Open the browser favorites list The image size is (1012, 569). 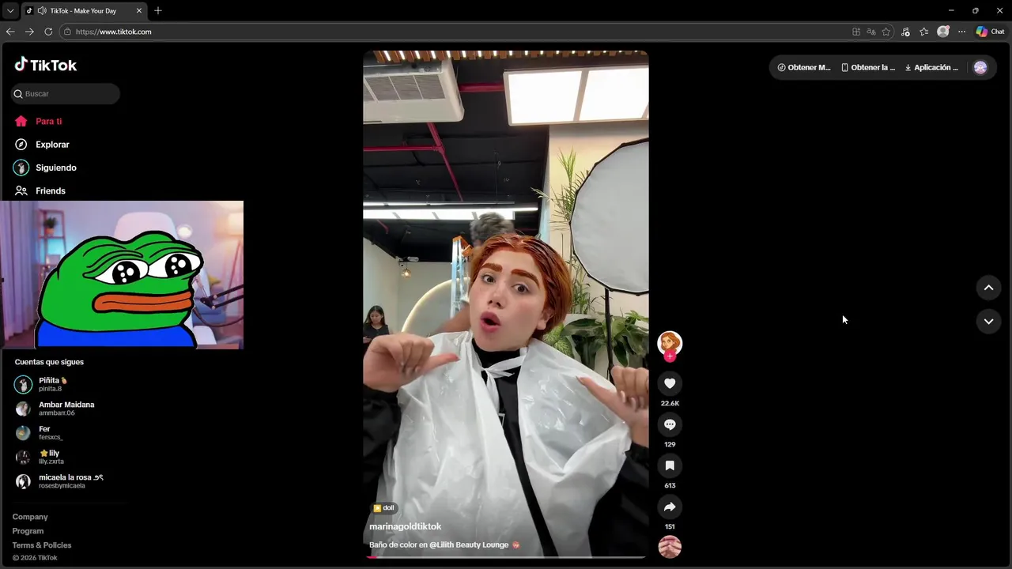coord(923,32)
